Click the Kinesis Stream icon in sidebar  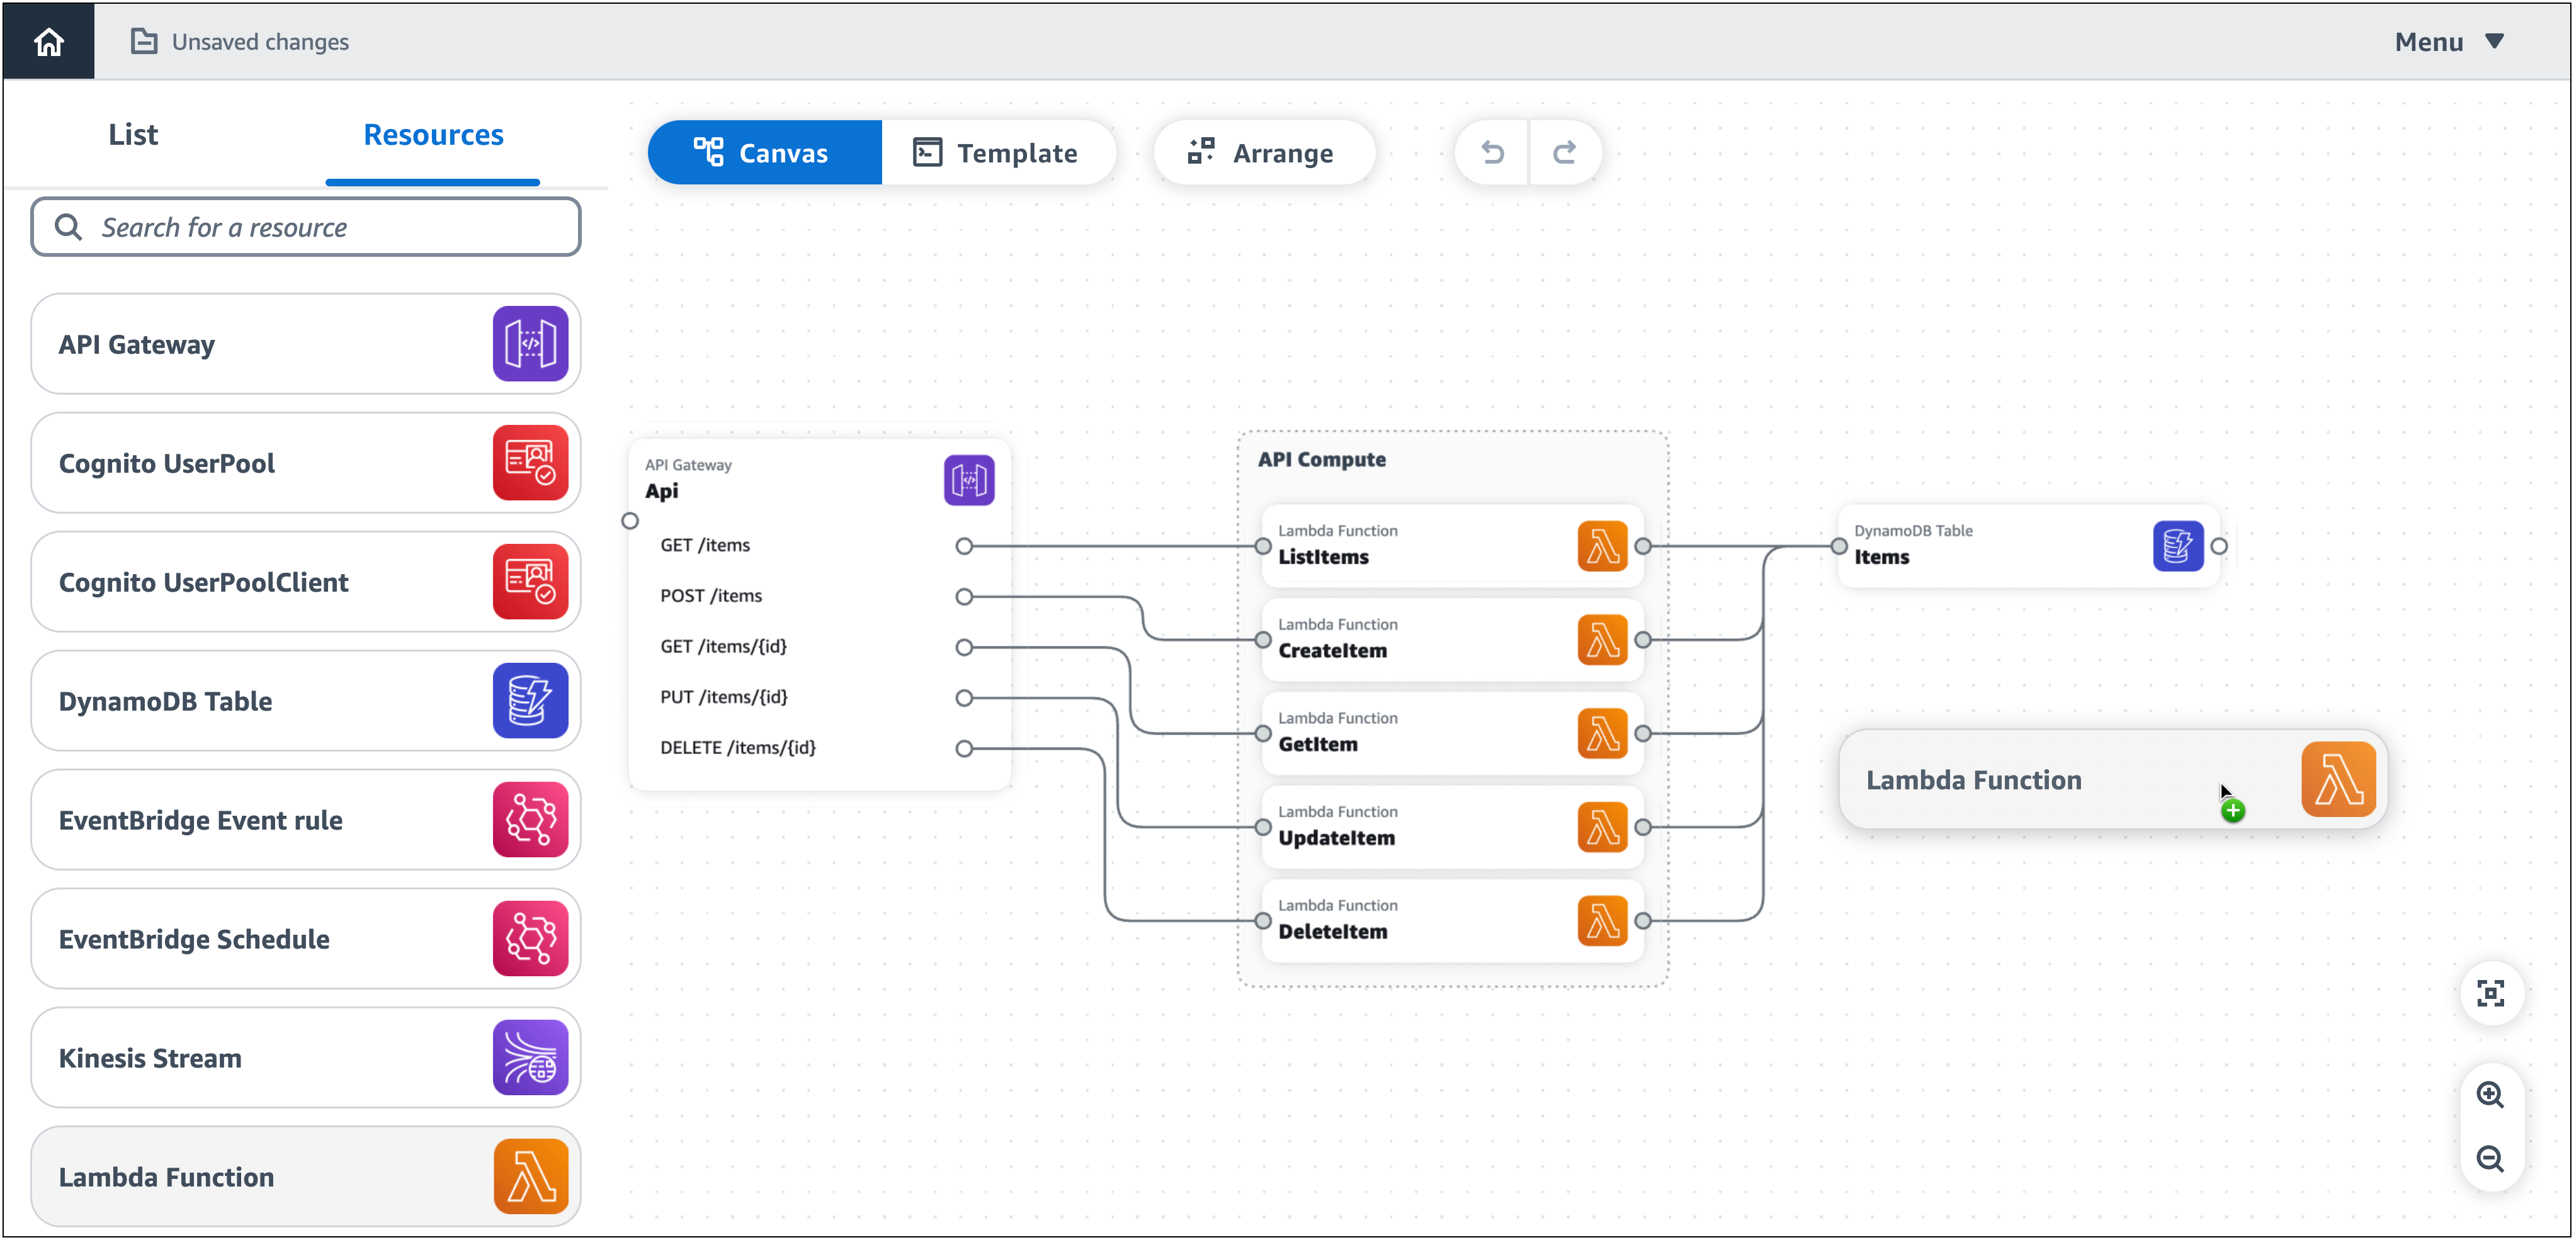pos(529,1056)
